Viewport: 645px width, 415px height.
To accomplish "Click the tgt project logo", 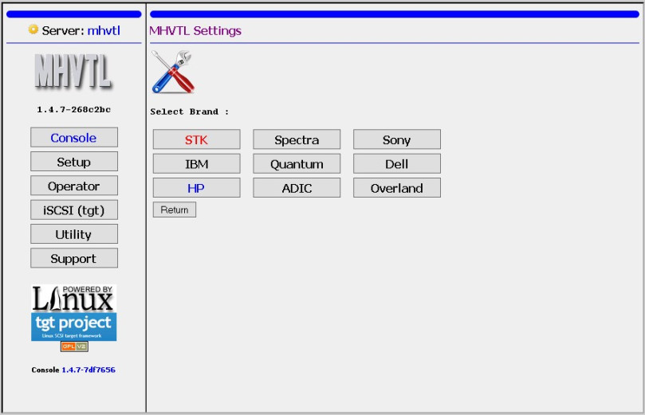I will click(73, 327).
